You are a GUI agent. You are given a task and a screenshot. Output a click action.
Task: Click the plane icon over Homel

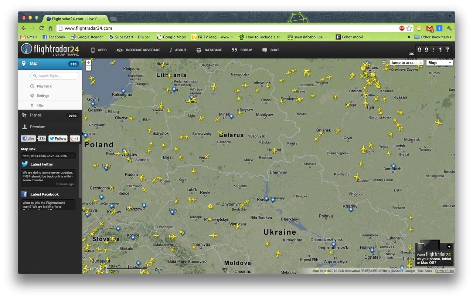pos(274,150)
